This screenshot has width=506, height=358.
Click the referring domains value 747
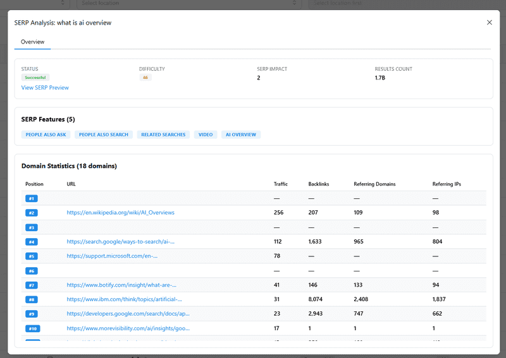point(358,314)
